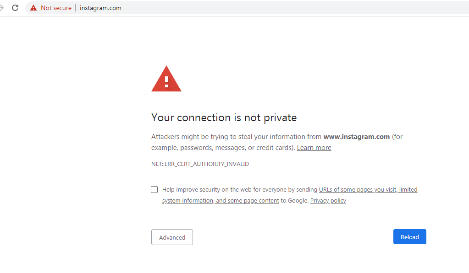Screen dimensions: 469x273
Task: Click the address bar showing instagram.com
Action: [100, 7]
